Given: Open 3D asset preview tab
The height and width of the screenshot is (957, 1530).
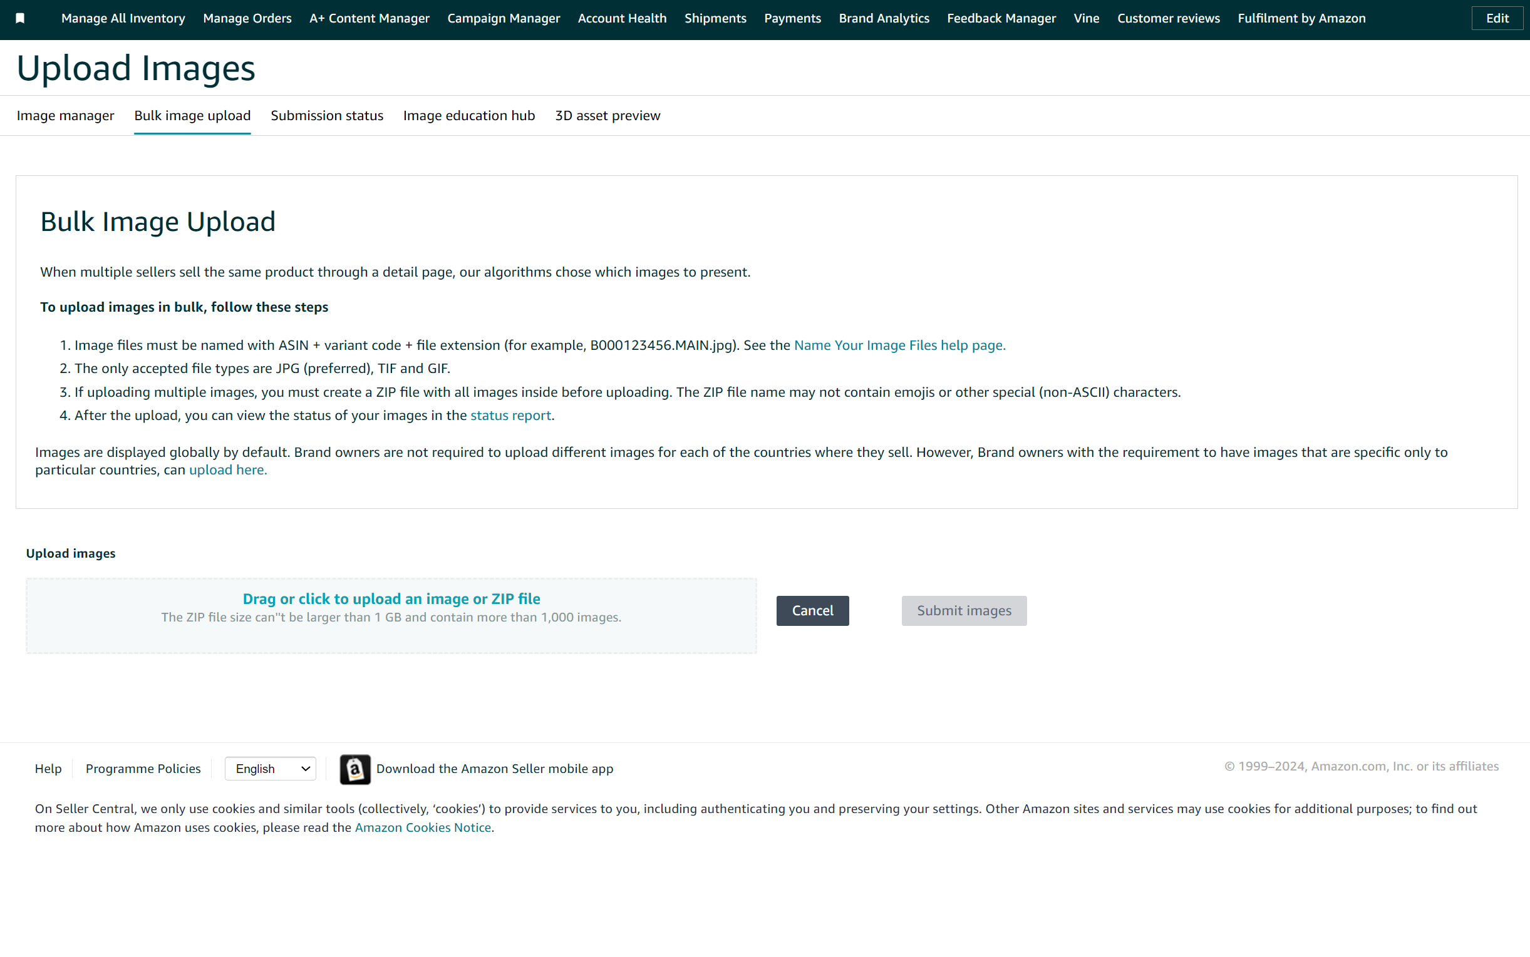Looking at the screenshot, I should click(x=607, y=116).
